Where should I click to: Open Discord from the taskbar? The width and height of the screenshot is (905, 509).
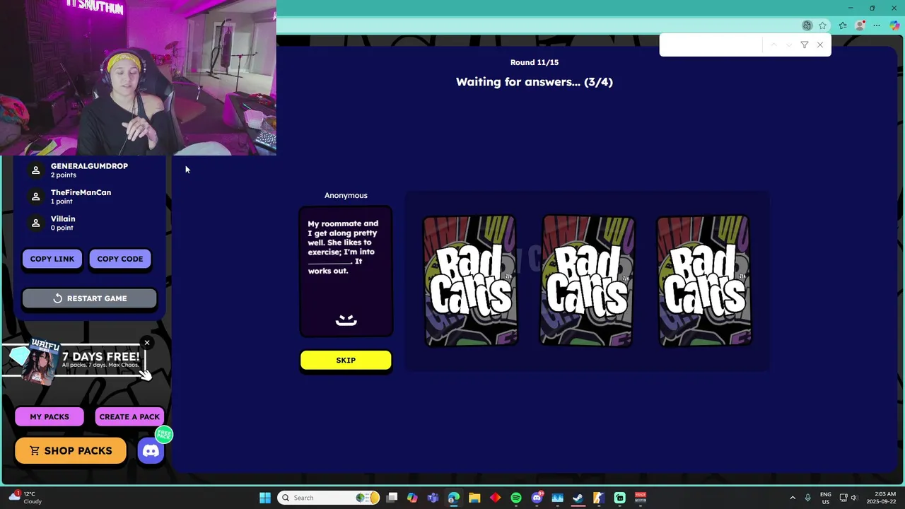(x=537, y=498)
